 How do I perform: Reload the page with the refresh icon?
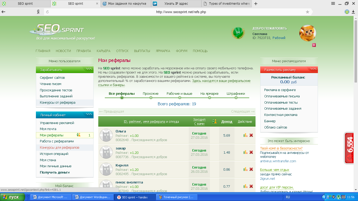tap(47, 12)
